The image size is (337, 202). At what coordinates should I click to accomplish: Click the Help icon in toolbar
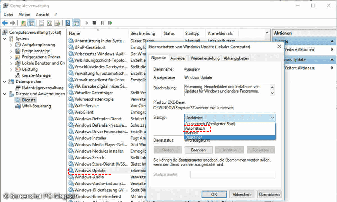coord(68,23)
